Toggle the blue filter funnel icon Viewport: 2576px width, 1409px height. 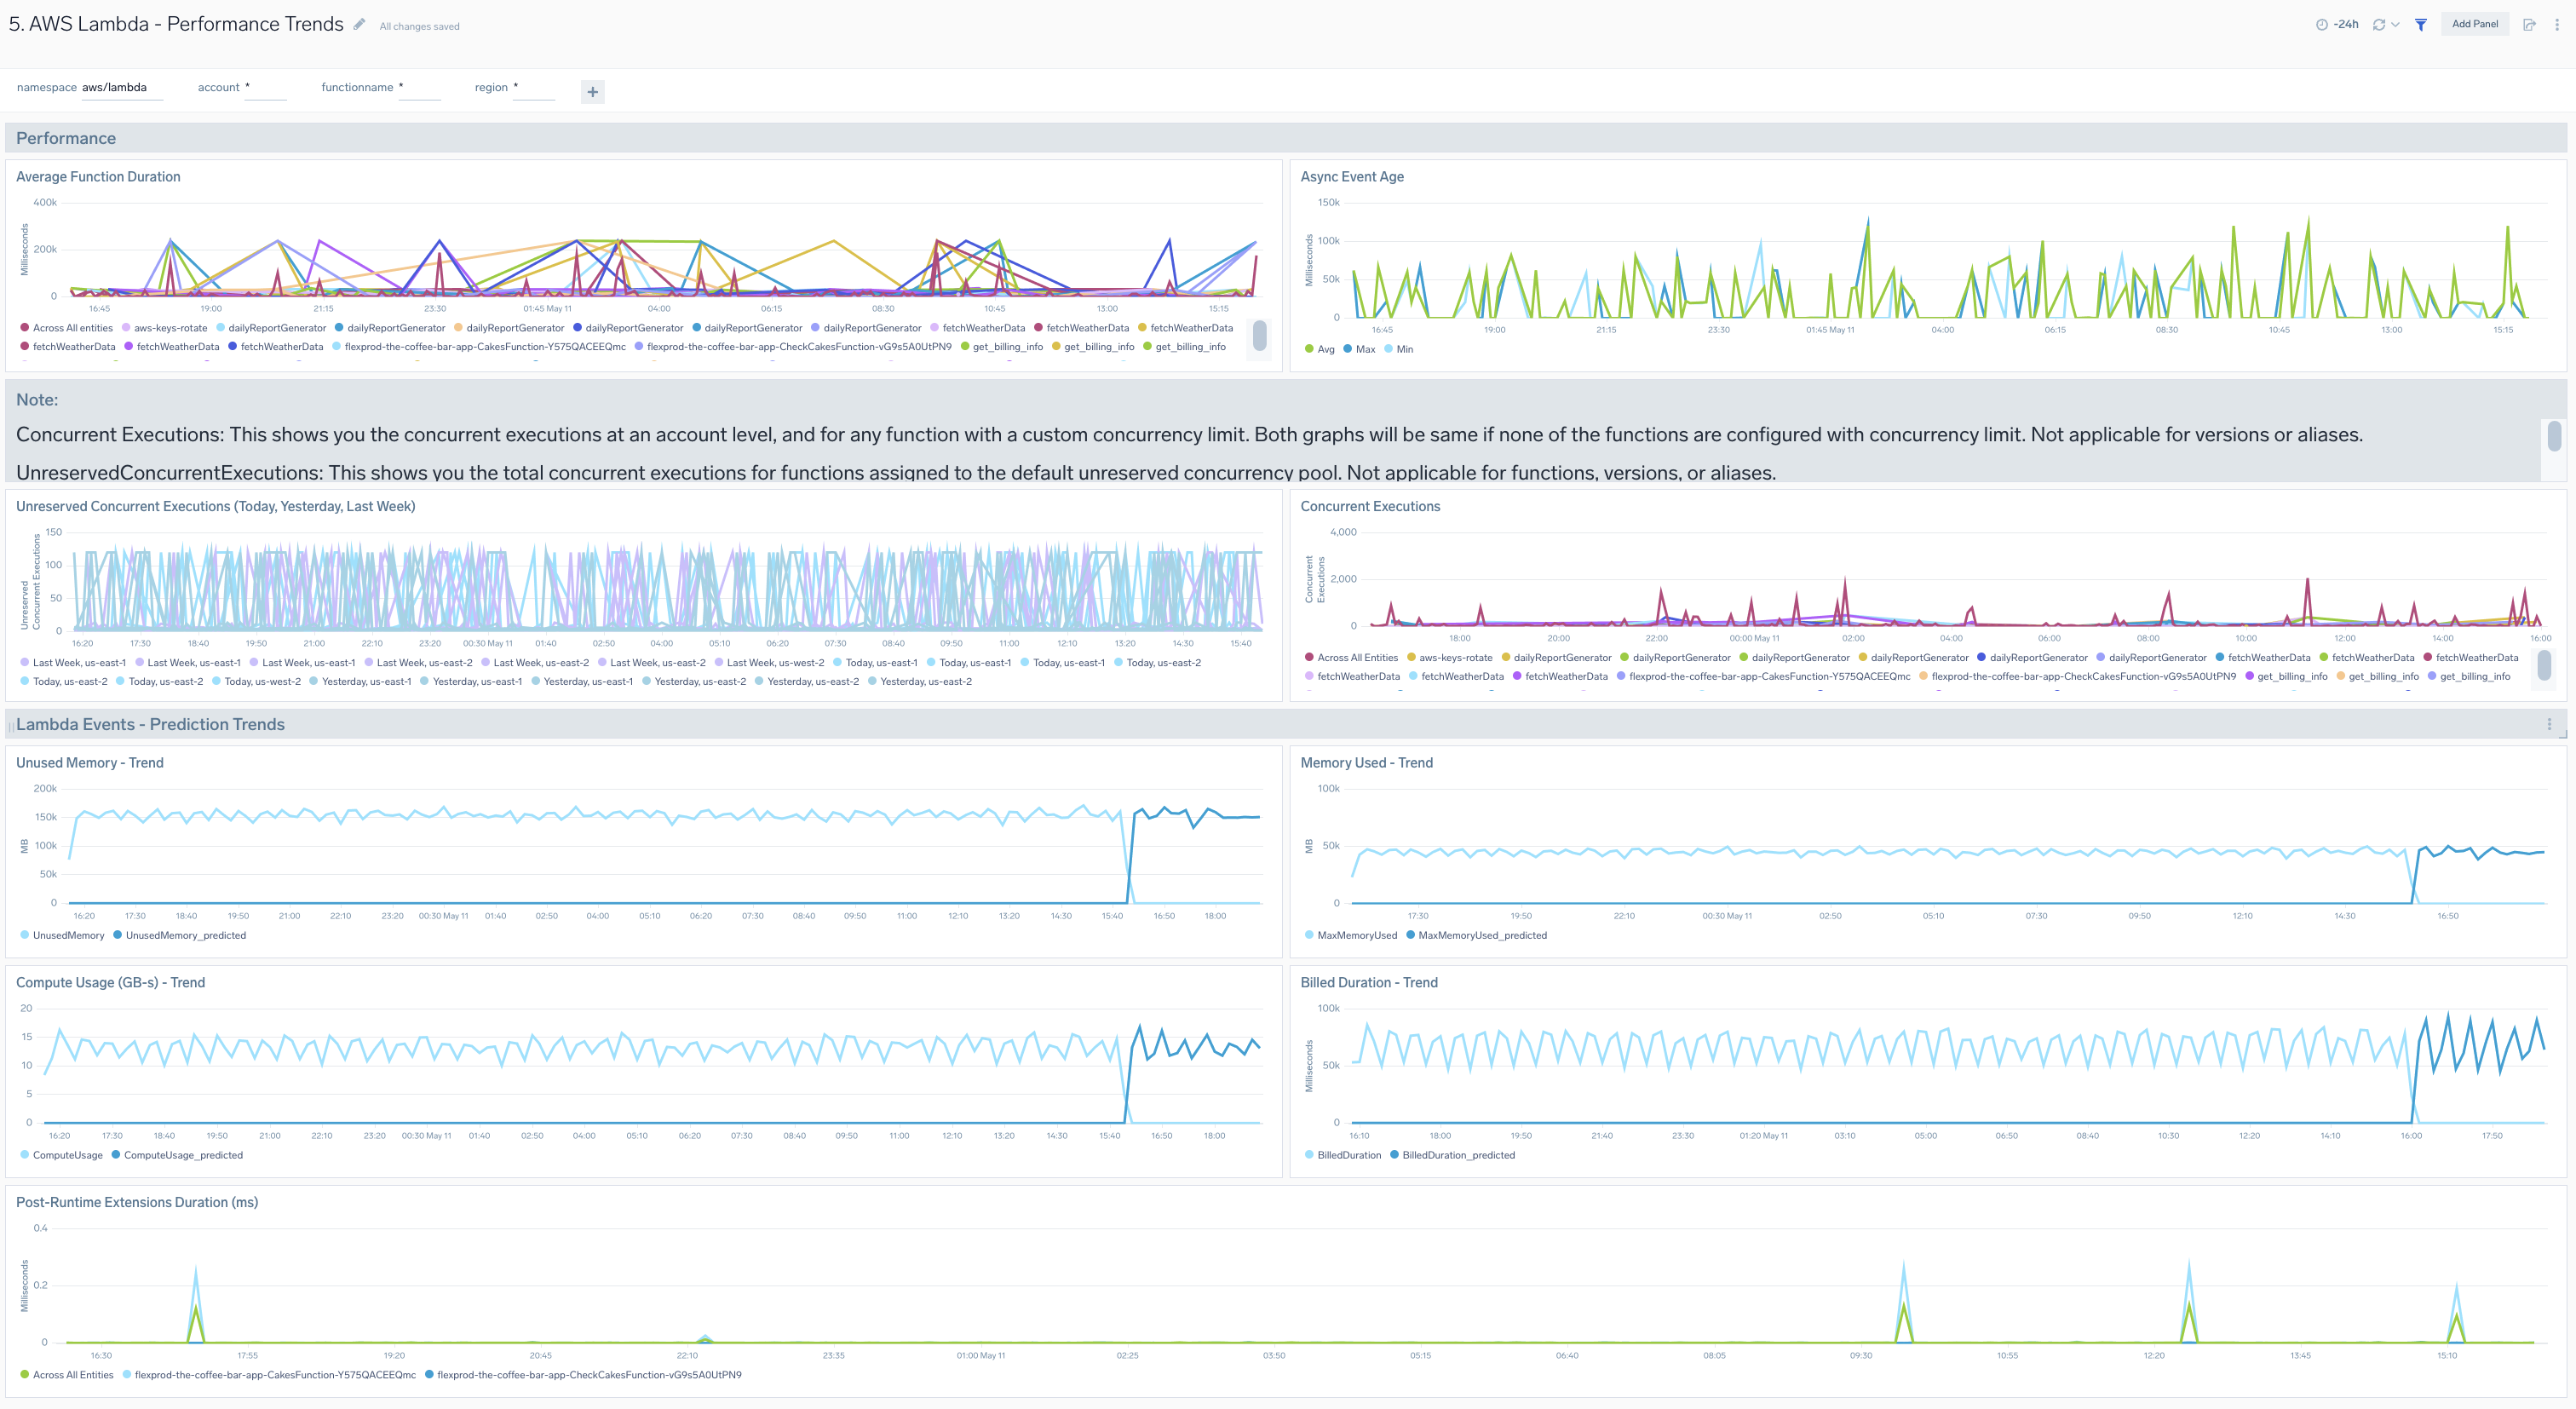pyautogui.click(x=2421, y=24)
